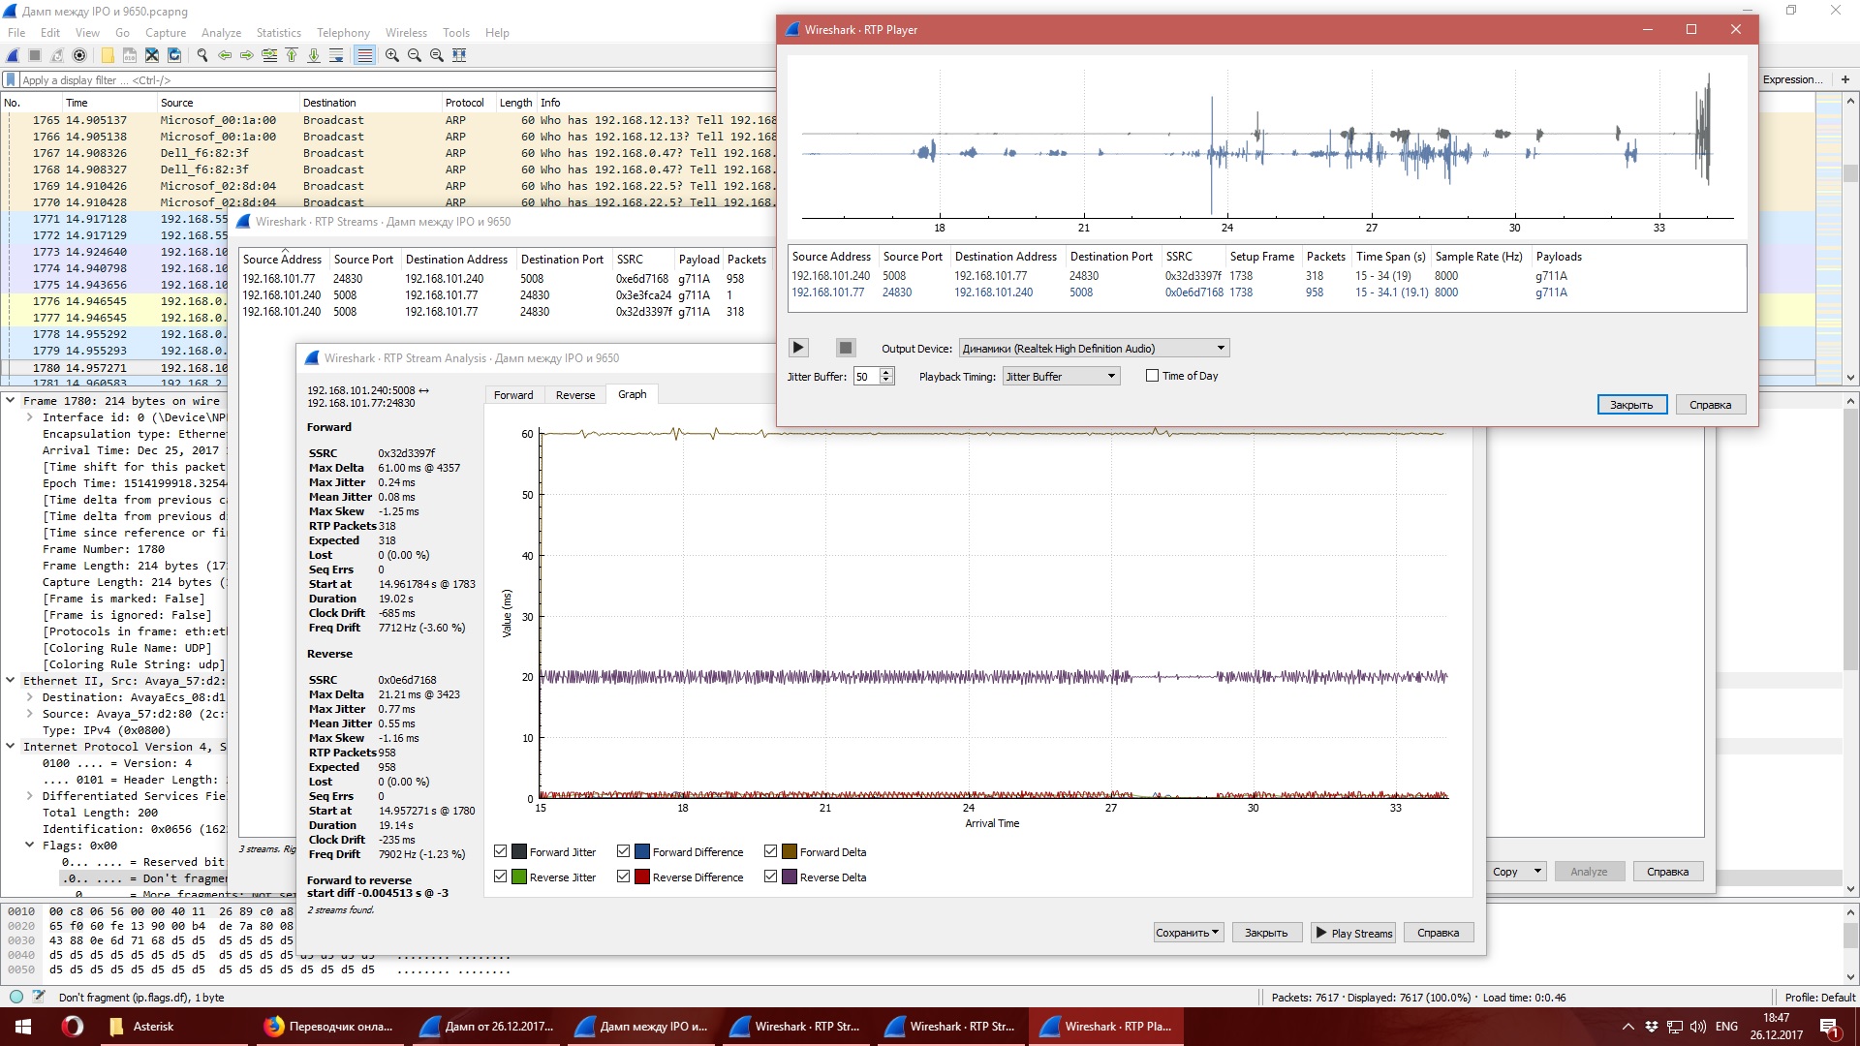Image resolution: width=1860 pixels, height=1046 pixels.
Task: Open the Output Device dropdown
Action: pyautogui.click(x=1094, y=348)
